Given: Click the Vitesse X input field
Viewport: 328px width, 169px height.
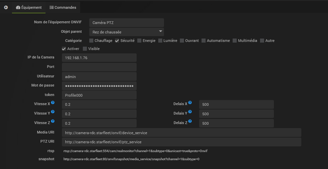Looking at the screenshot, I should pos(99,104).
